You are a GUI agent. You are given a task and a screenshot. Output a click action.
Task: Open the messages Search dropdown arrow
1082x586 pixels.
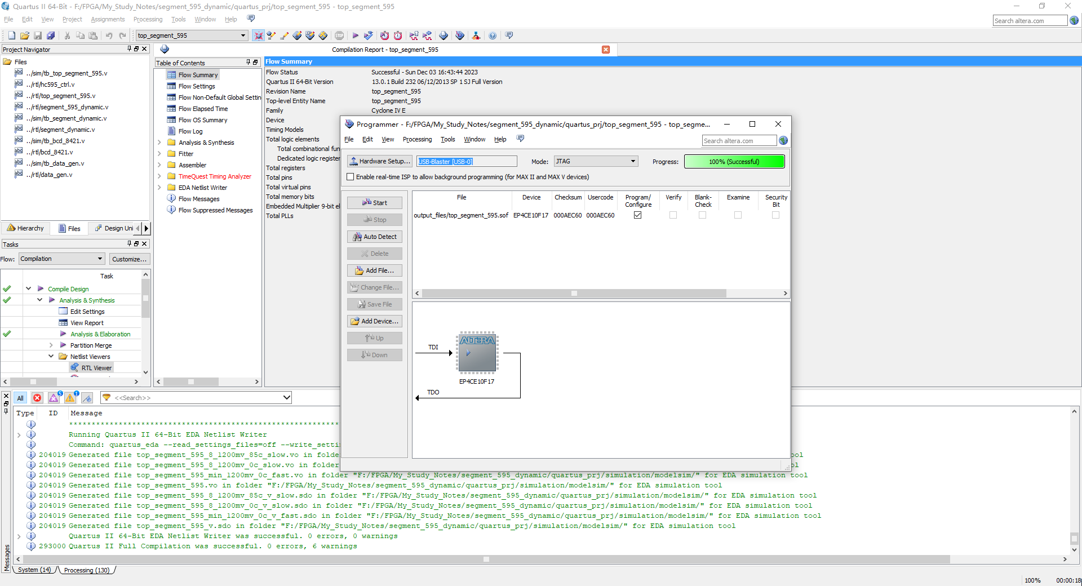pyautogui.click(x=286, y=398)
